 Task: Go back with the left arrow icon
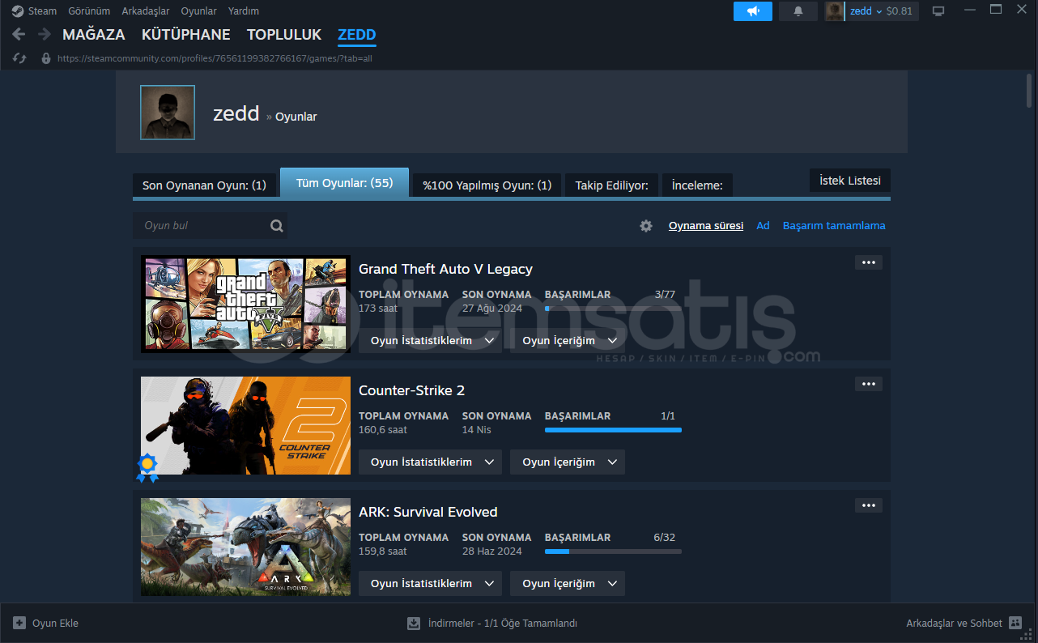[19, 34]
